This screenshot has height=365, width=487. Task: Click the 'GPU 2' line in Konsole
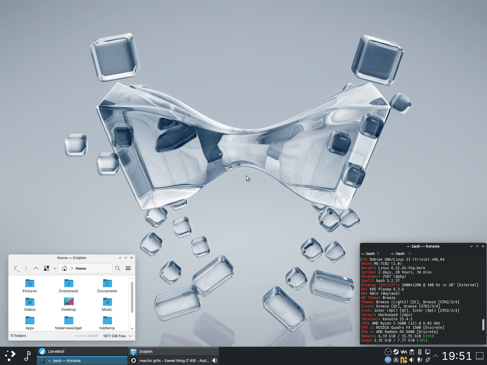pos(400,332)
